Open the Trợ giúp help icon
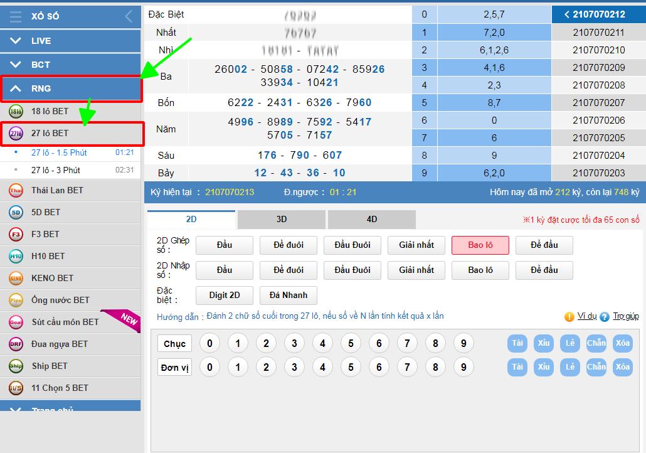The width and height of the screenshot is (646, 453). [x=605, y=317]
